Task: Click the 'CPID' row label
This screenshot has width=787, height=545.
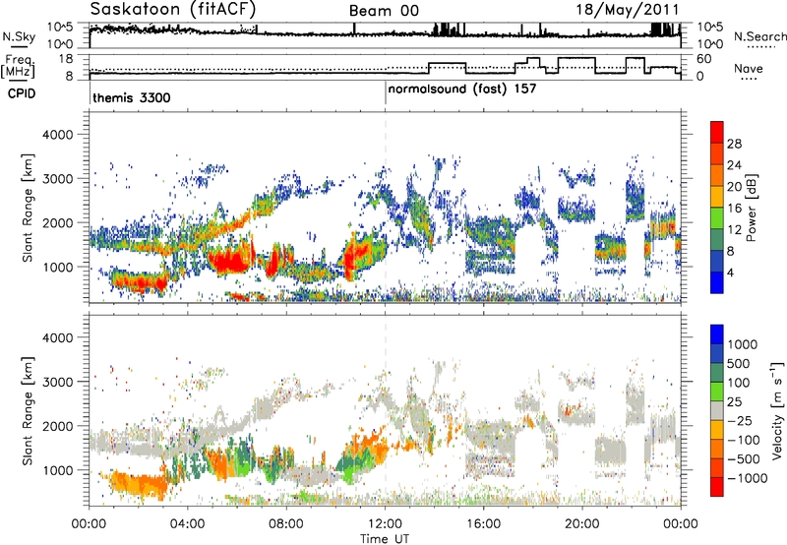Action: (x=22, y=93)
